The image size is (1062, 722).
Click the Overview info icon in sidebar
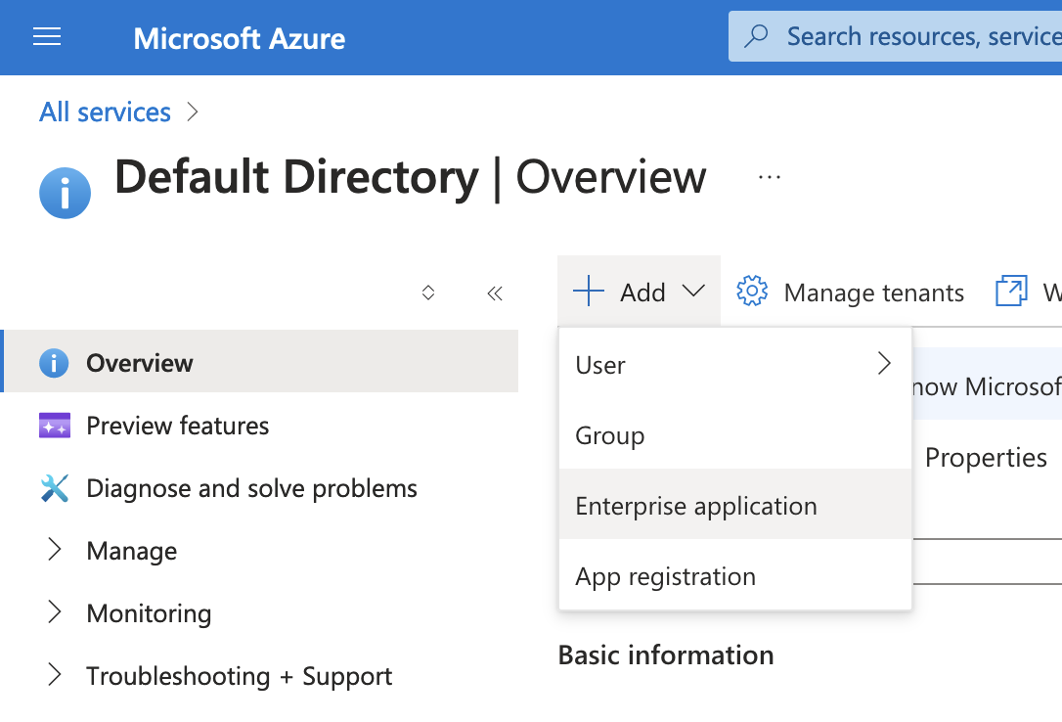pyautogui.click(x=54, y=363)
